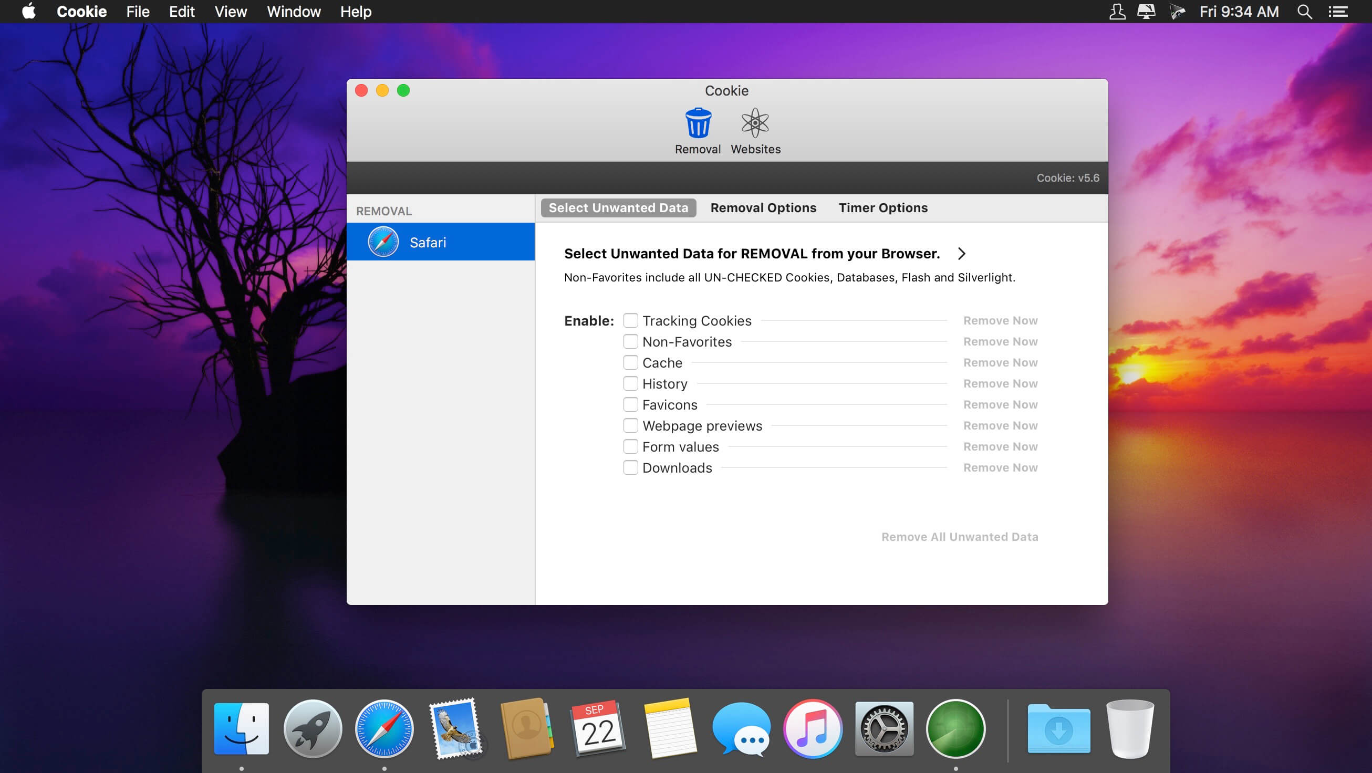Screen dimensions: 1372x773
Task: Open the View menu
Action: [231, 11]
